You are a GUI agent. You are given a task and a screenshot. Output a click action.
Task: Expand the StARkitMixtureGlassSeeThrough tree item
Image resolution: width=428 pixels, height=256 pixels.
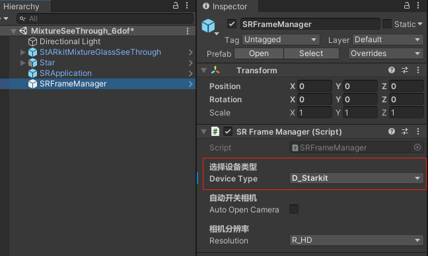pos(23,52)
